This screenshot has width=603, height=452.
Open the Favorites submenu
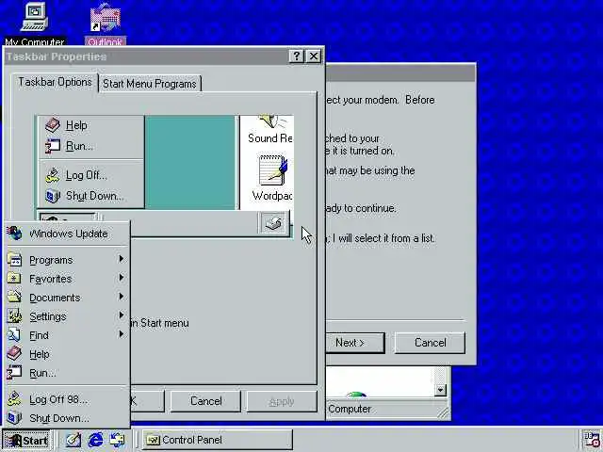(x=68, y=279)
